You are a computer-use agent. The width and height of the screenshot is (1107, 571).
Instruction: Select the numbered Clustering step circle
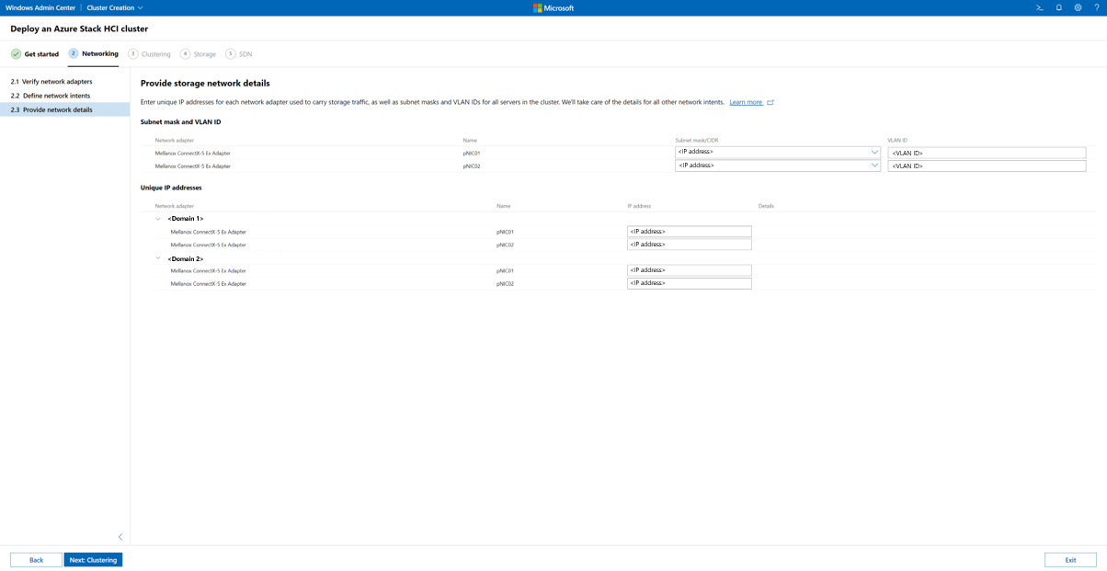click(x=135, y=53)
